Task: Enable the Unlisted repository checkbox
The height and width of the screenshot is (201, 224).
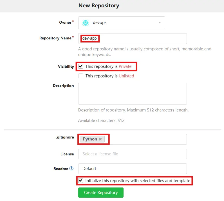Action: click(x=81, y=76)
